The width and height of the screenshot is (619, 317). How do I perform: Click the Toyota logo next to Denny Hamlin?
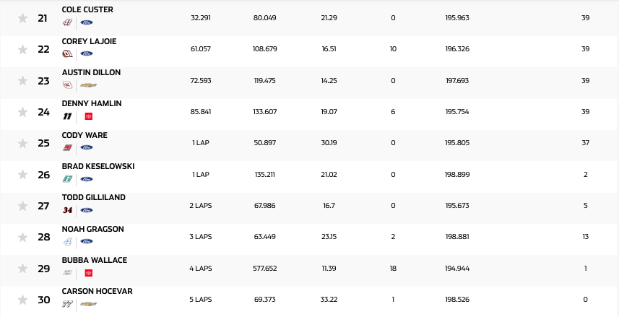[x=89, y=116]
